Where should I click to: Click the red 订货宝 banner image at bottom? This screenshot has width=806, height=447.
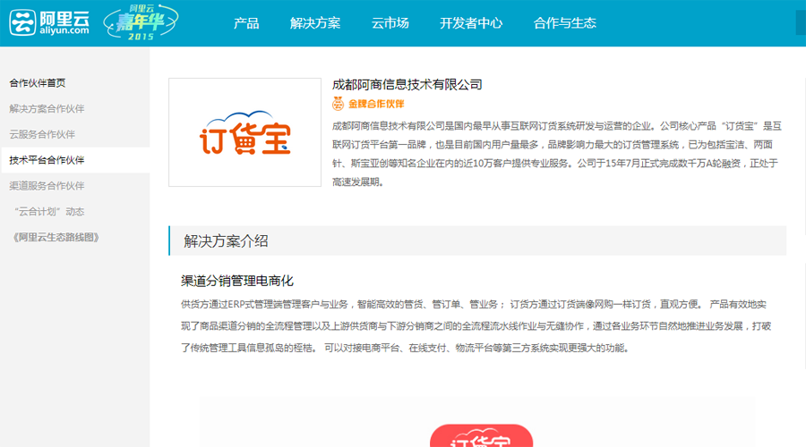[x=481, y=435]
